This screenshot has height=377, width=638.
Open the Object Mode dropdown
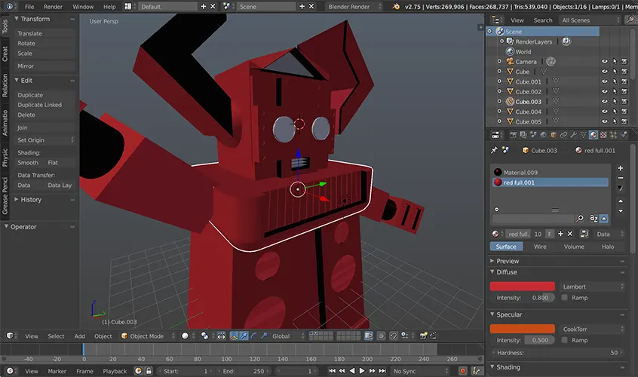click(148, 336)
